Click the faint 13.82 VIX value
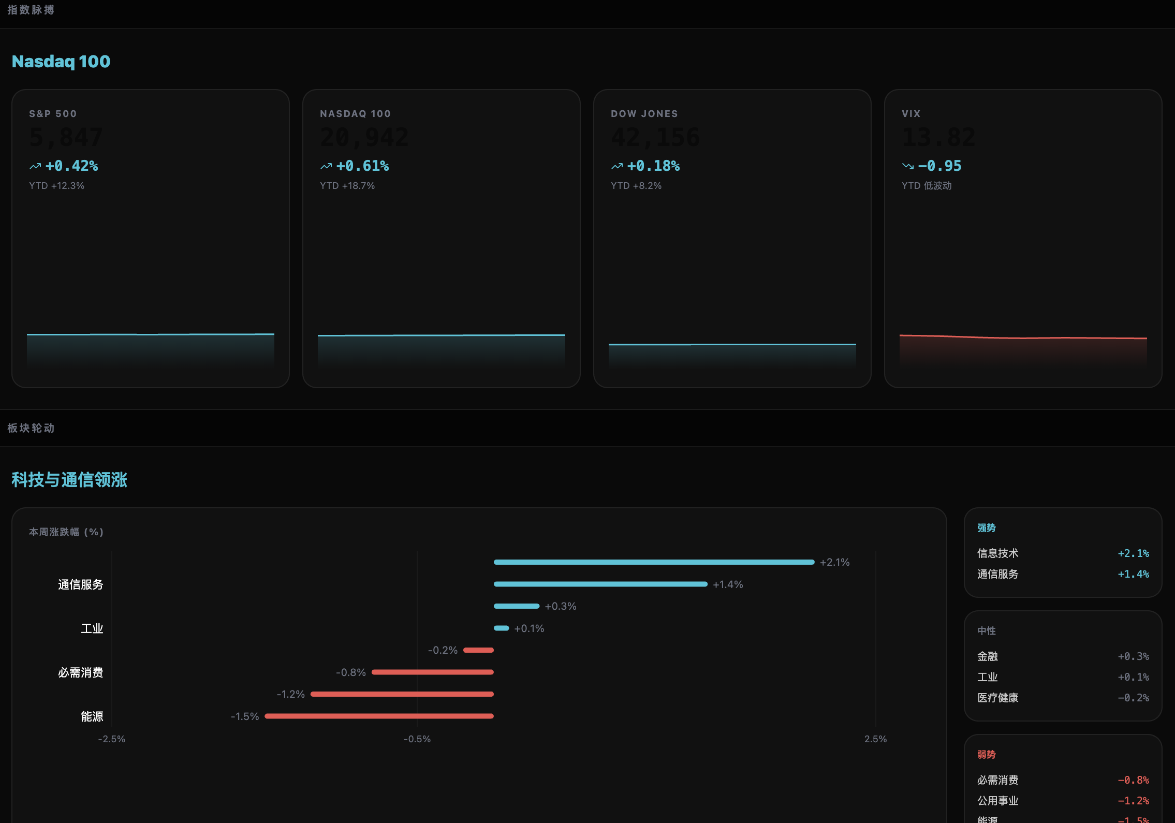The height and width of the screenshot is (823, 1175). pyautogui.click(x=938, y=137)
